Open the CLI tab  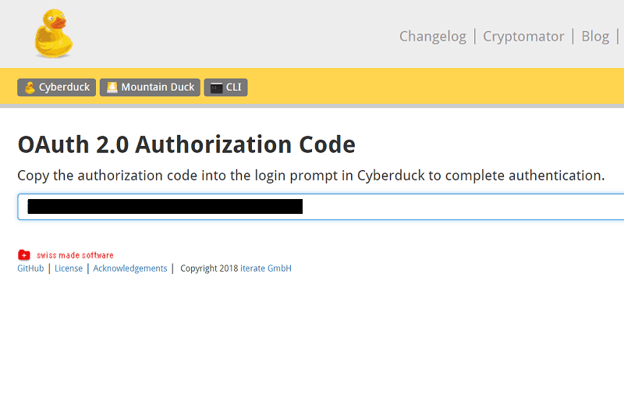tap(225, 87)
